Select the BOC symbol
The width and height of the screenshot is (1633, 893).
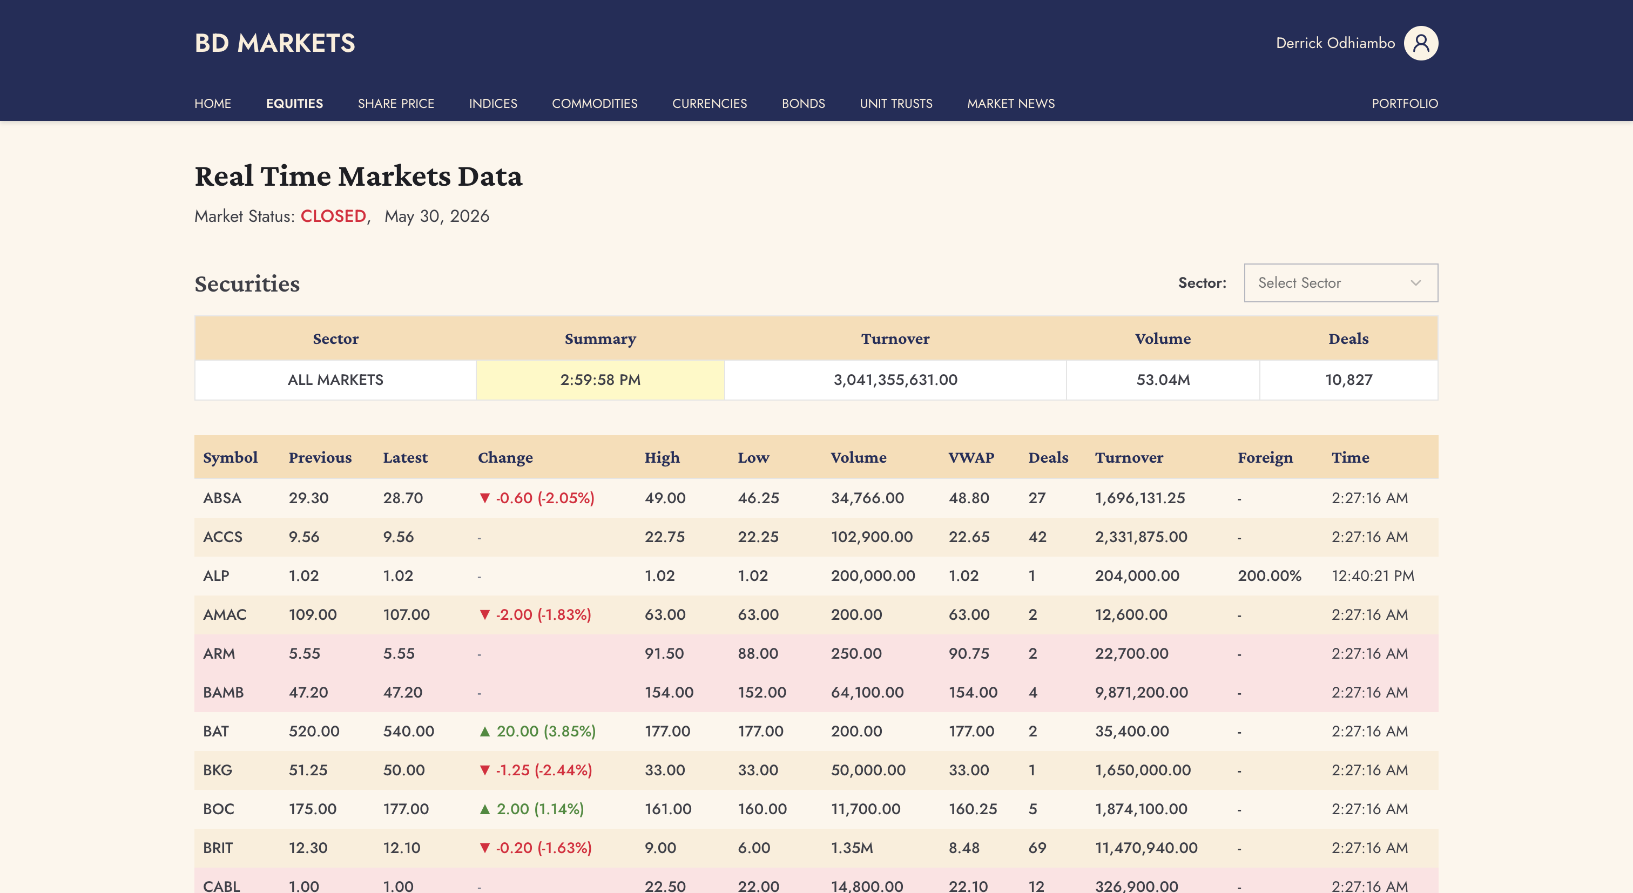coord(218,809)
